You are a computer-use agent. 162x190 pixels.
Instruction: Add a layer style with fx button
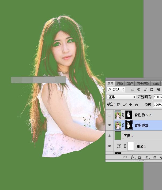[x=133, y=157]
